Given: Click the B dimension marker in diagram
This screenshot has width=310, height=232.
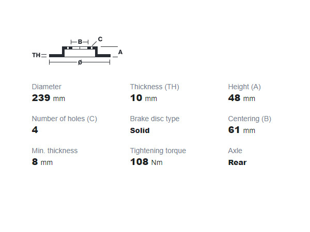Looking at the screenshot, I should point(80,42).
